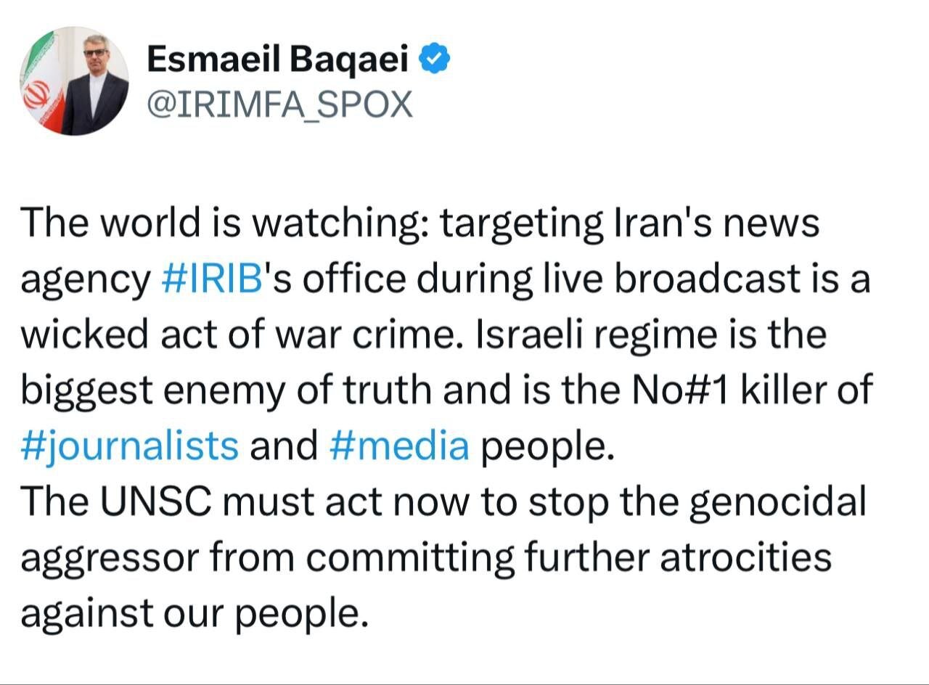Open the #IRIB hashtag

pos(209,280)
